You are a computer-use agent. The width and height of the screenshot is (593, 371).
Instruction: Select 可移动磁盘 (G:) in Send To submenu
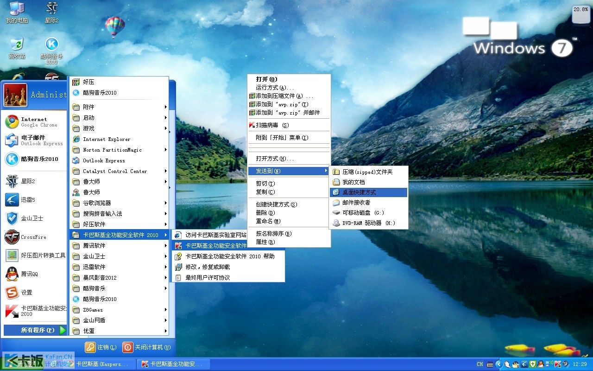[x=369, y=213]
